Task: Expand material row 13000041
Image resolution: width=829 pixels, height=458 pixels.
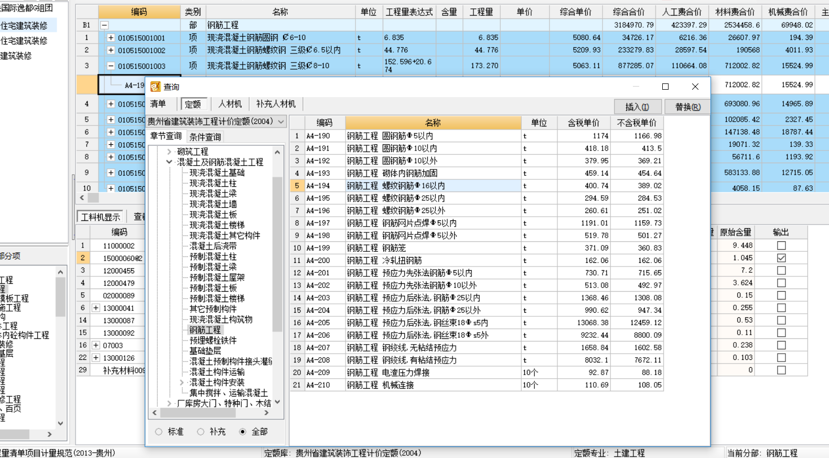Action: click(96, 308)
